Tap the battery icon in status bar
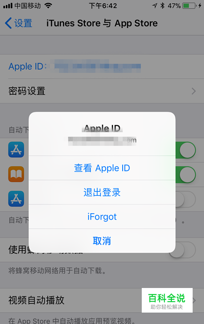The image size is (204, 324). pyautogui.click(x=189, y=5)
